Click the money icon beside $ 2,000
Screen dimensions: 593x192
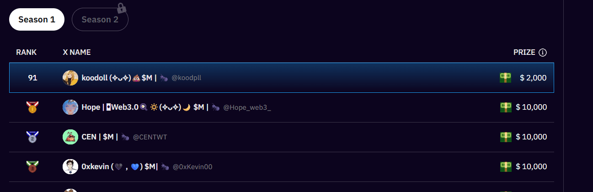point(505,78)
